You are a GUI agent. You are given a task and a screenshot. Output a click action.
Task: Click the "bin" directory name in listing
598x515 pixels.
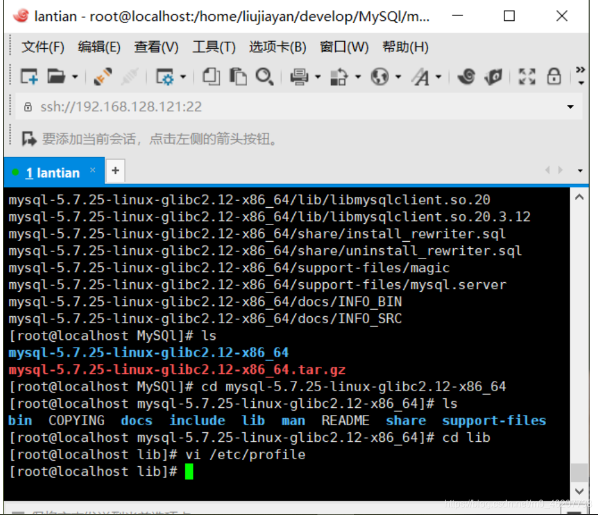click(x=20, y=420)
